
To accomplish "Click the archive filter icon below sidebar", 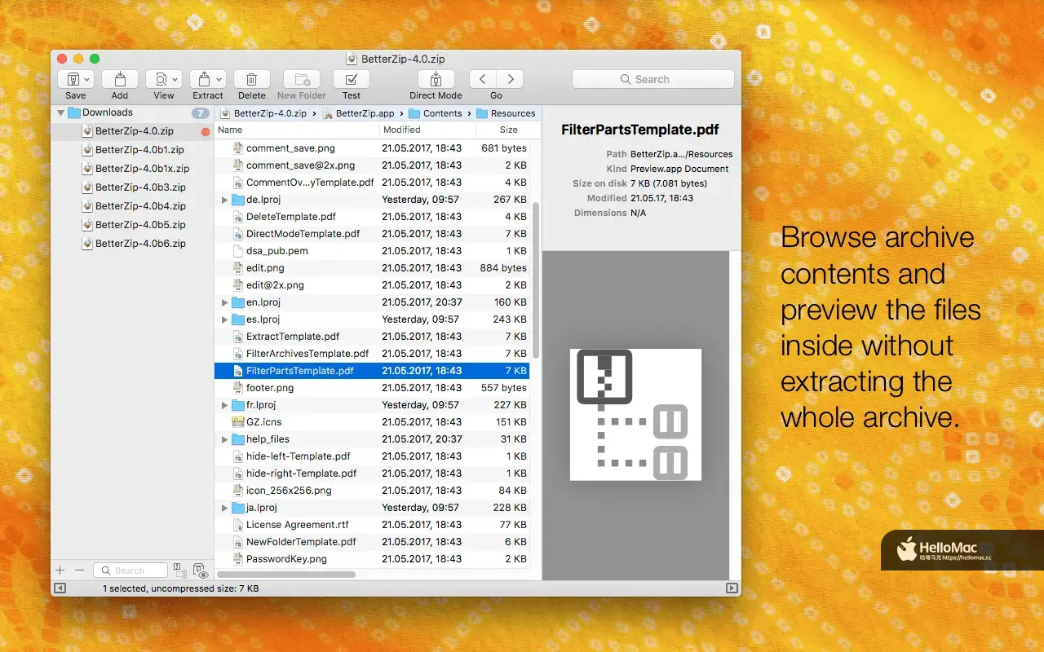I will 181,570.
